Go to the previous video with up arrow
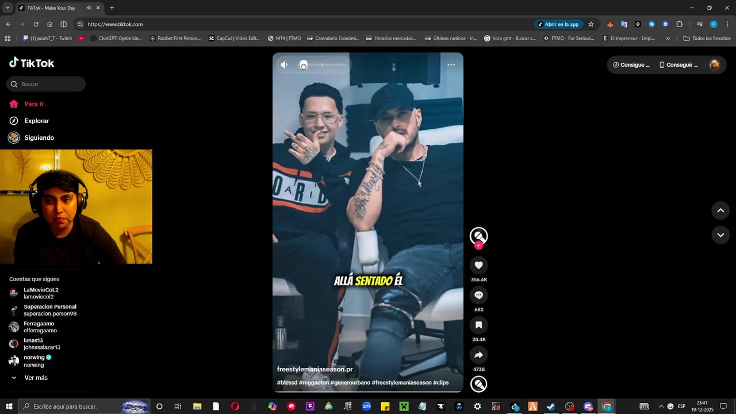The height and width of the screenshot is (414, 736). (720, 210)
